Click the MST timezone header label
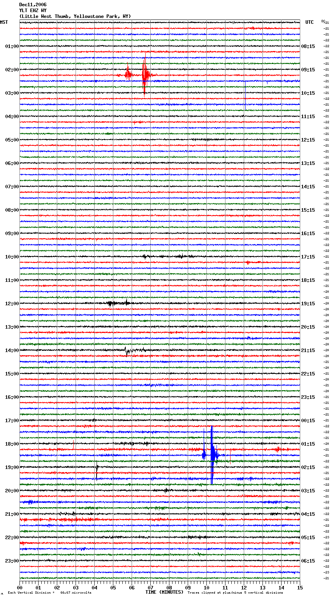The width and height of the screenshot is (331, 598). click(4, 22)
